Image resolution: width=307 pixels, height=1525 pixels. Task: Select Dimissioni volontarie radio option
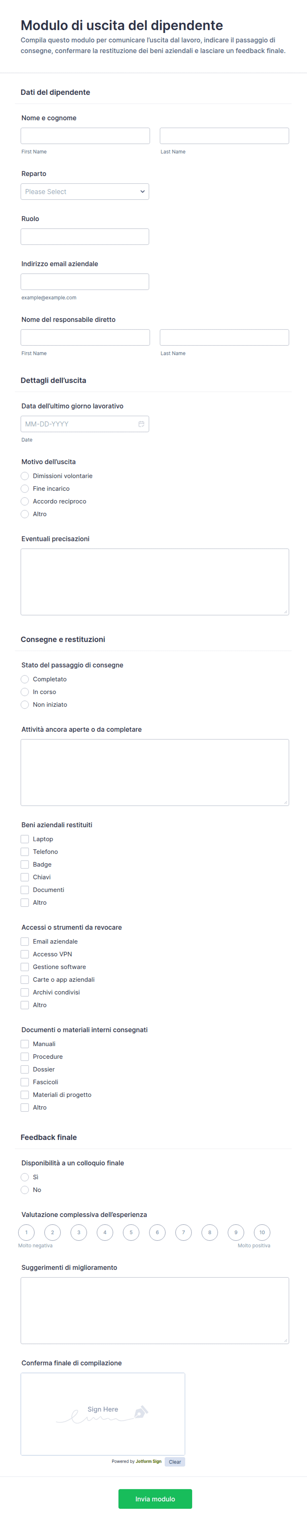click(25, 476)
